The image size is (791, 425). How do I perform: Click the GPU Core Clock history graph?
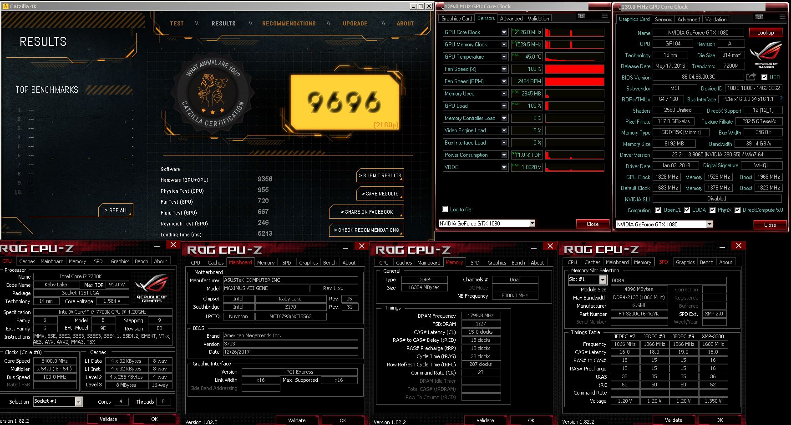coord(575,32)
